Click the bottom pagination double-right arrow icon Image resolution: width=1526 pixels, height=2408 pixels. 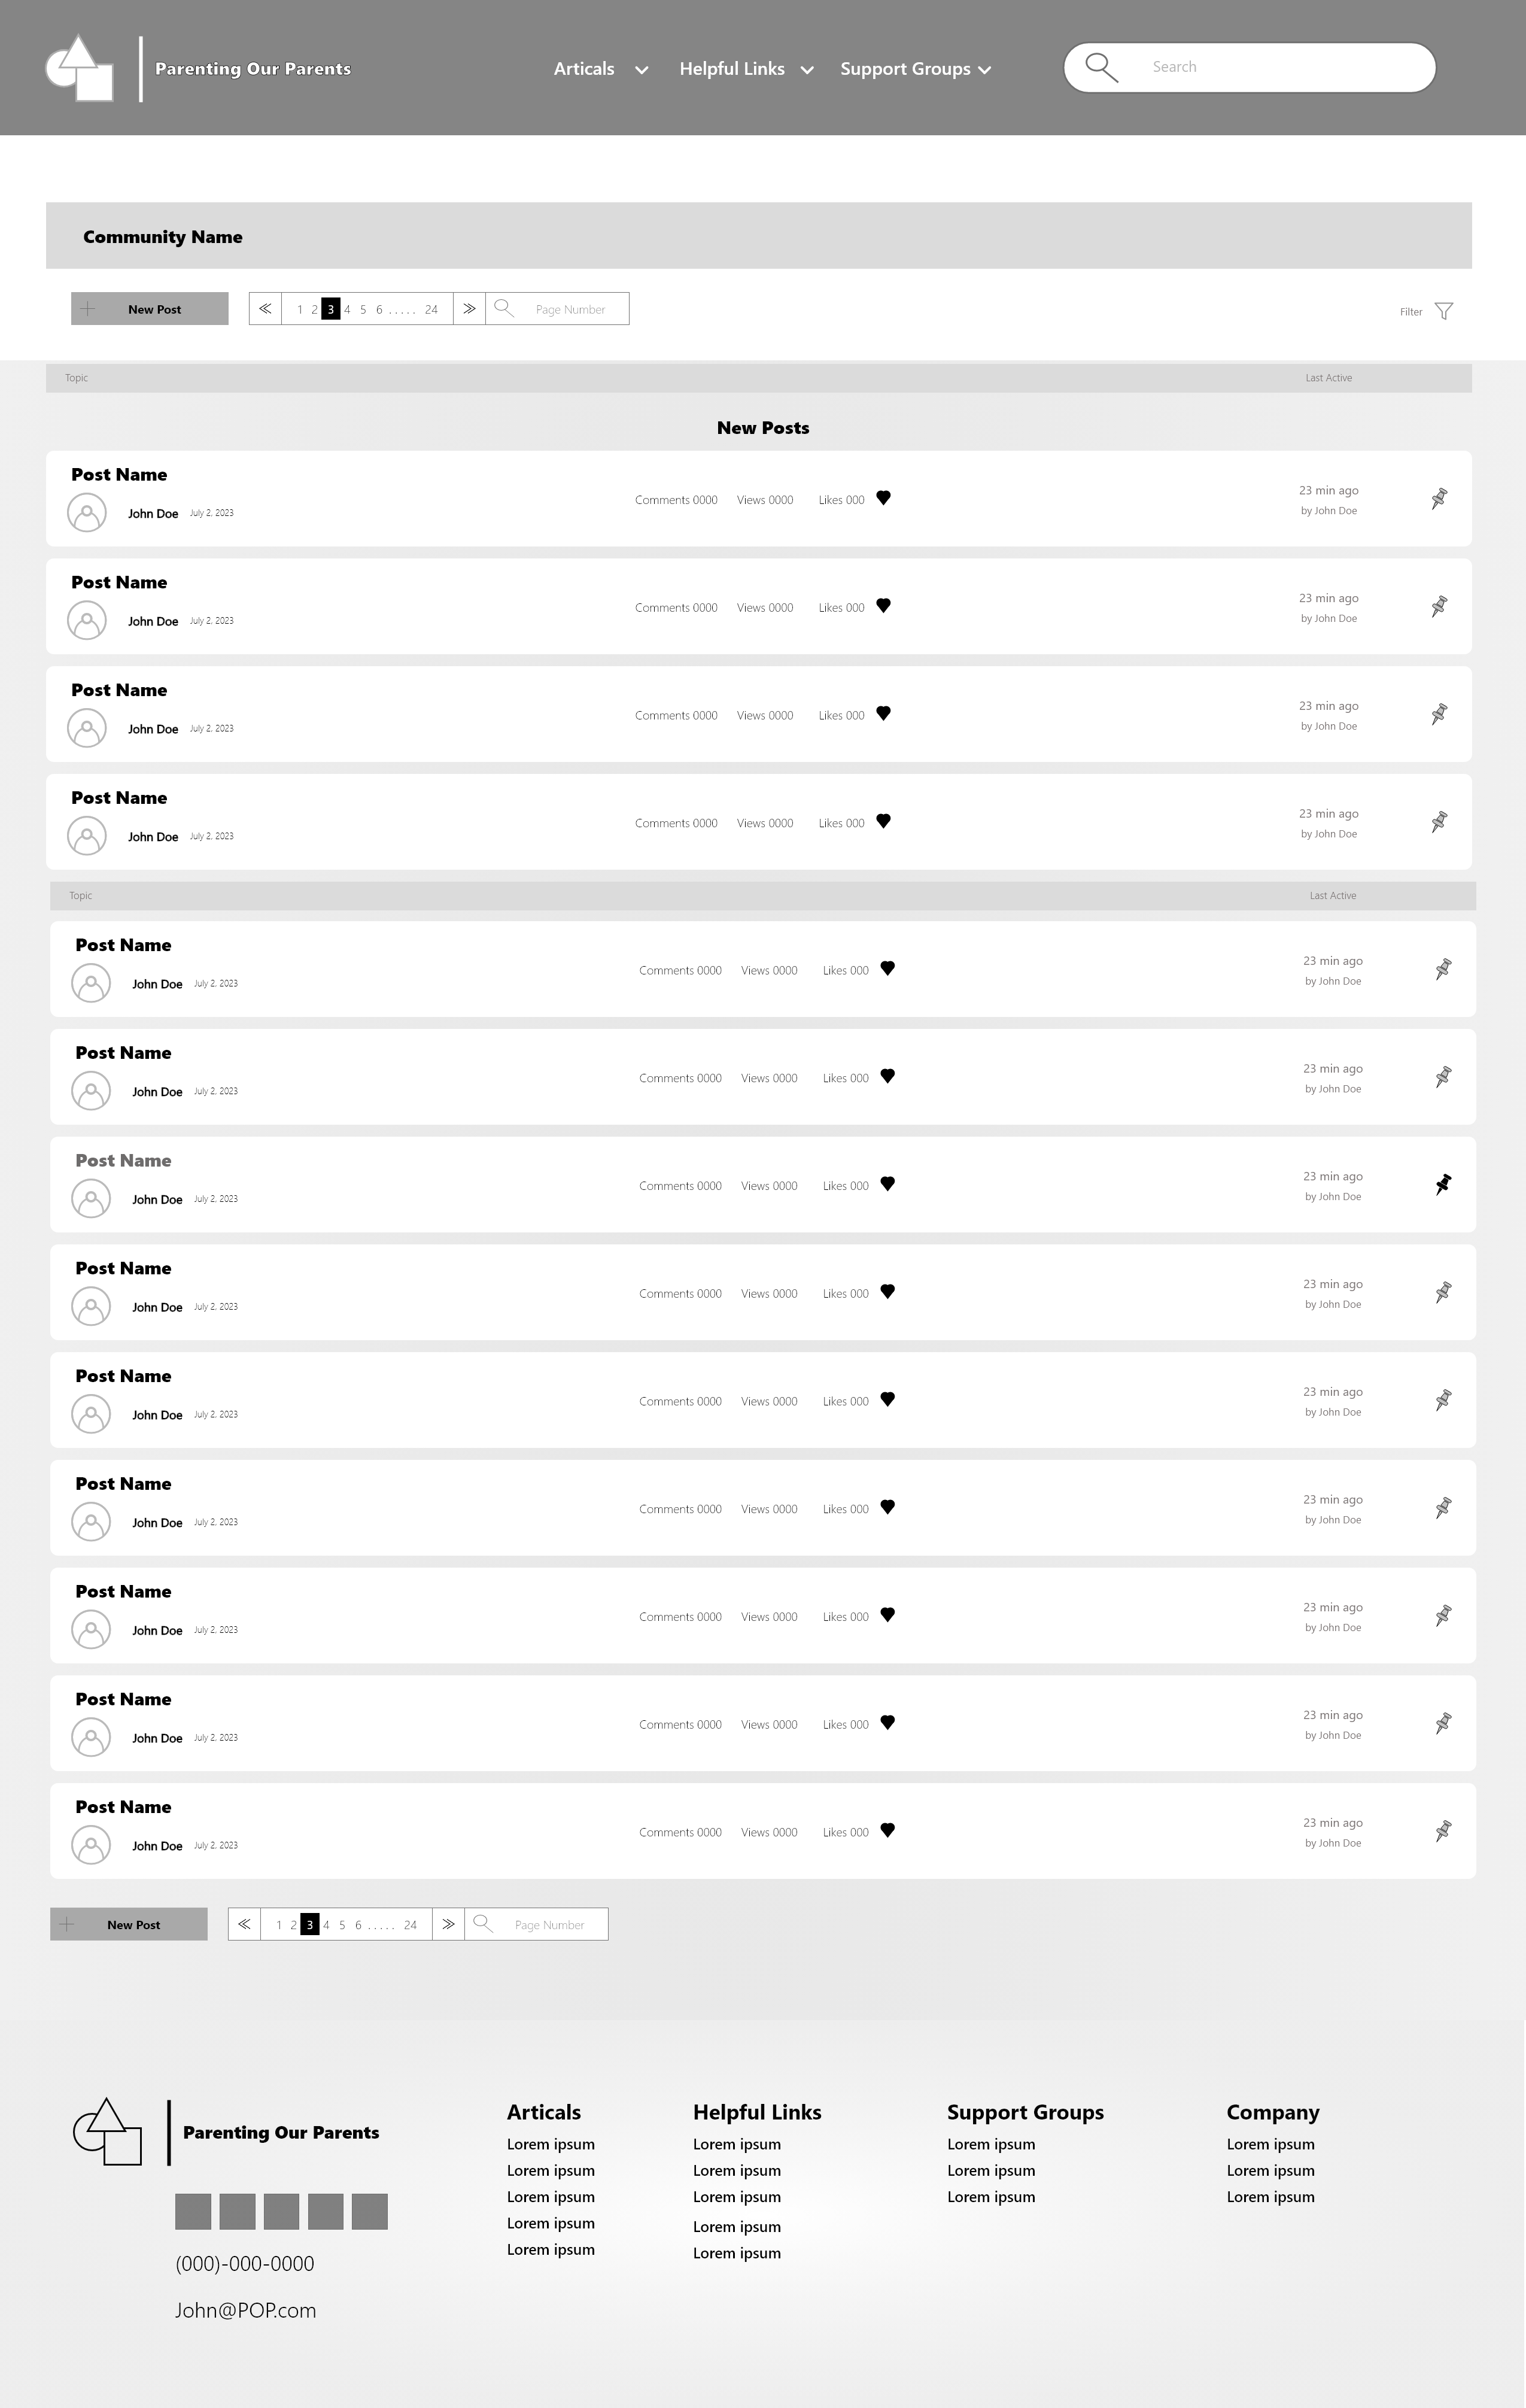(448, 1924)
